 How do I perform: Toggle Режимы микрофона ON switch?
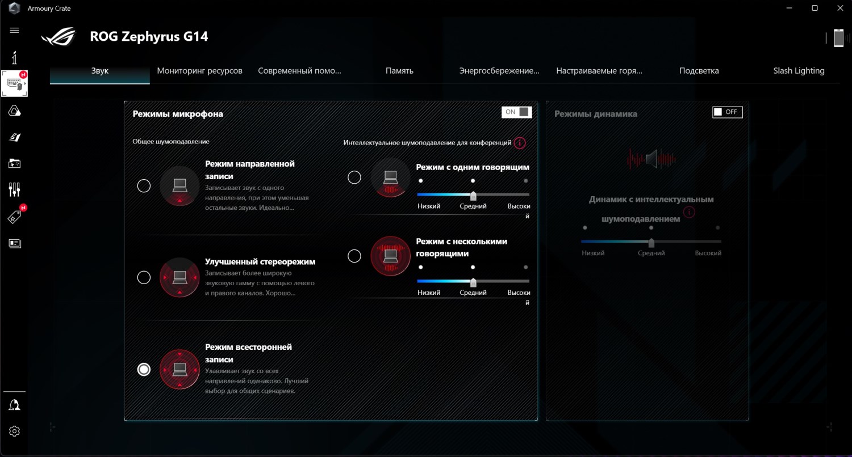coord(516,112)
